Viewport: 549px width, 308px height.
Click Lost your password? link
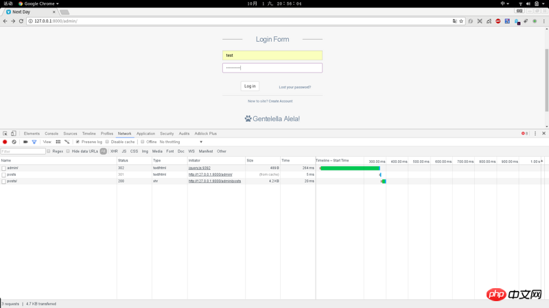(x=295, y=87)
